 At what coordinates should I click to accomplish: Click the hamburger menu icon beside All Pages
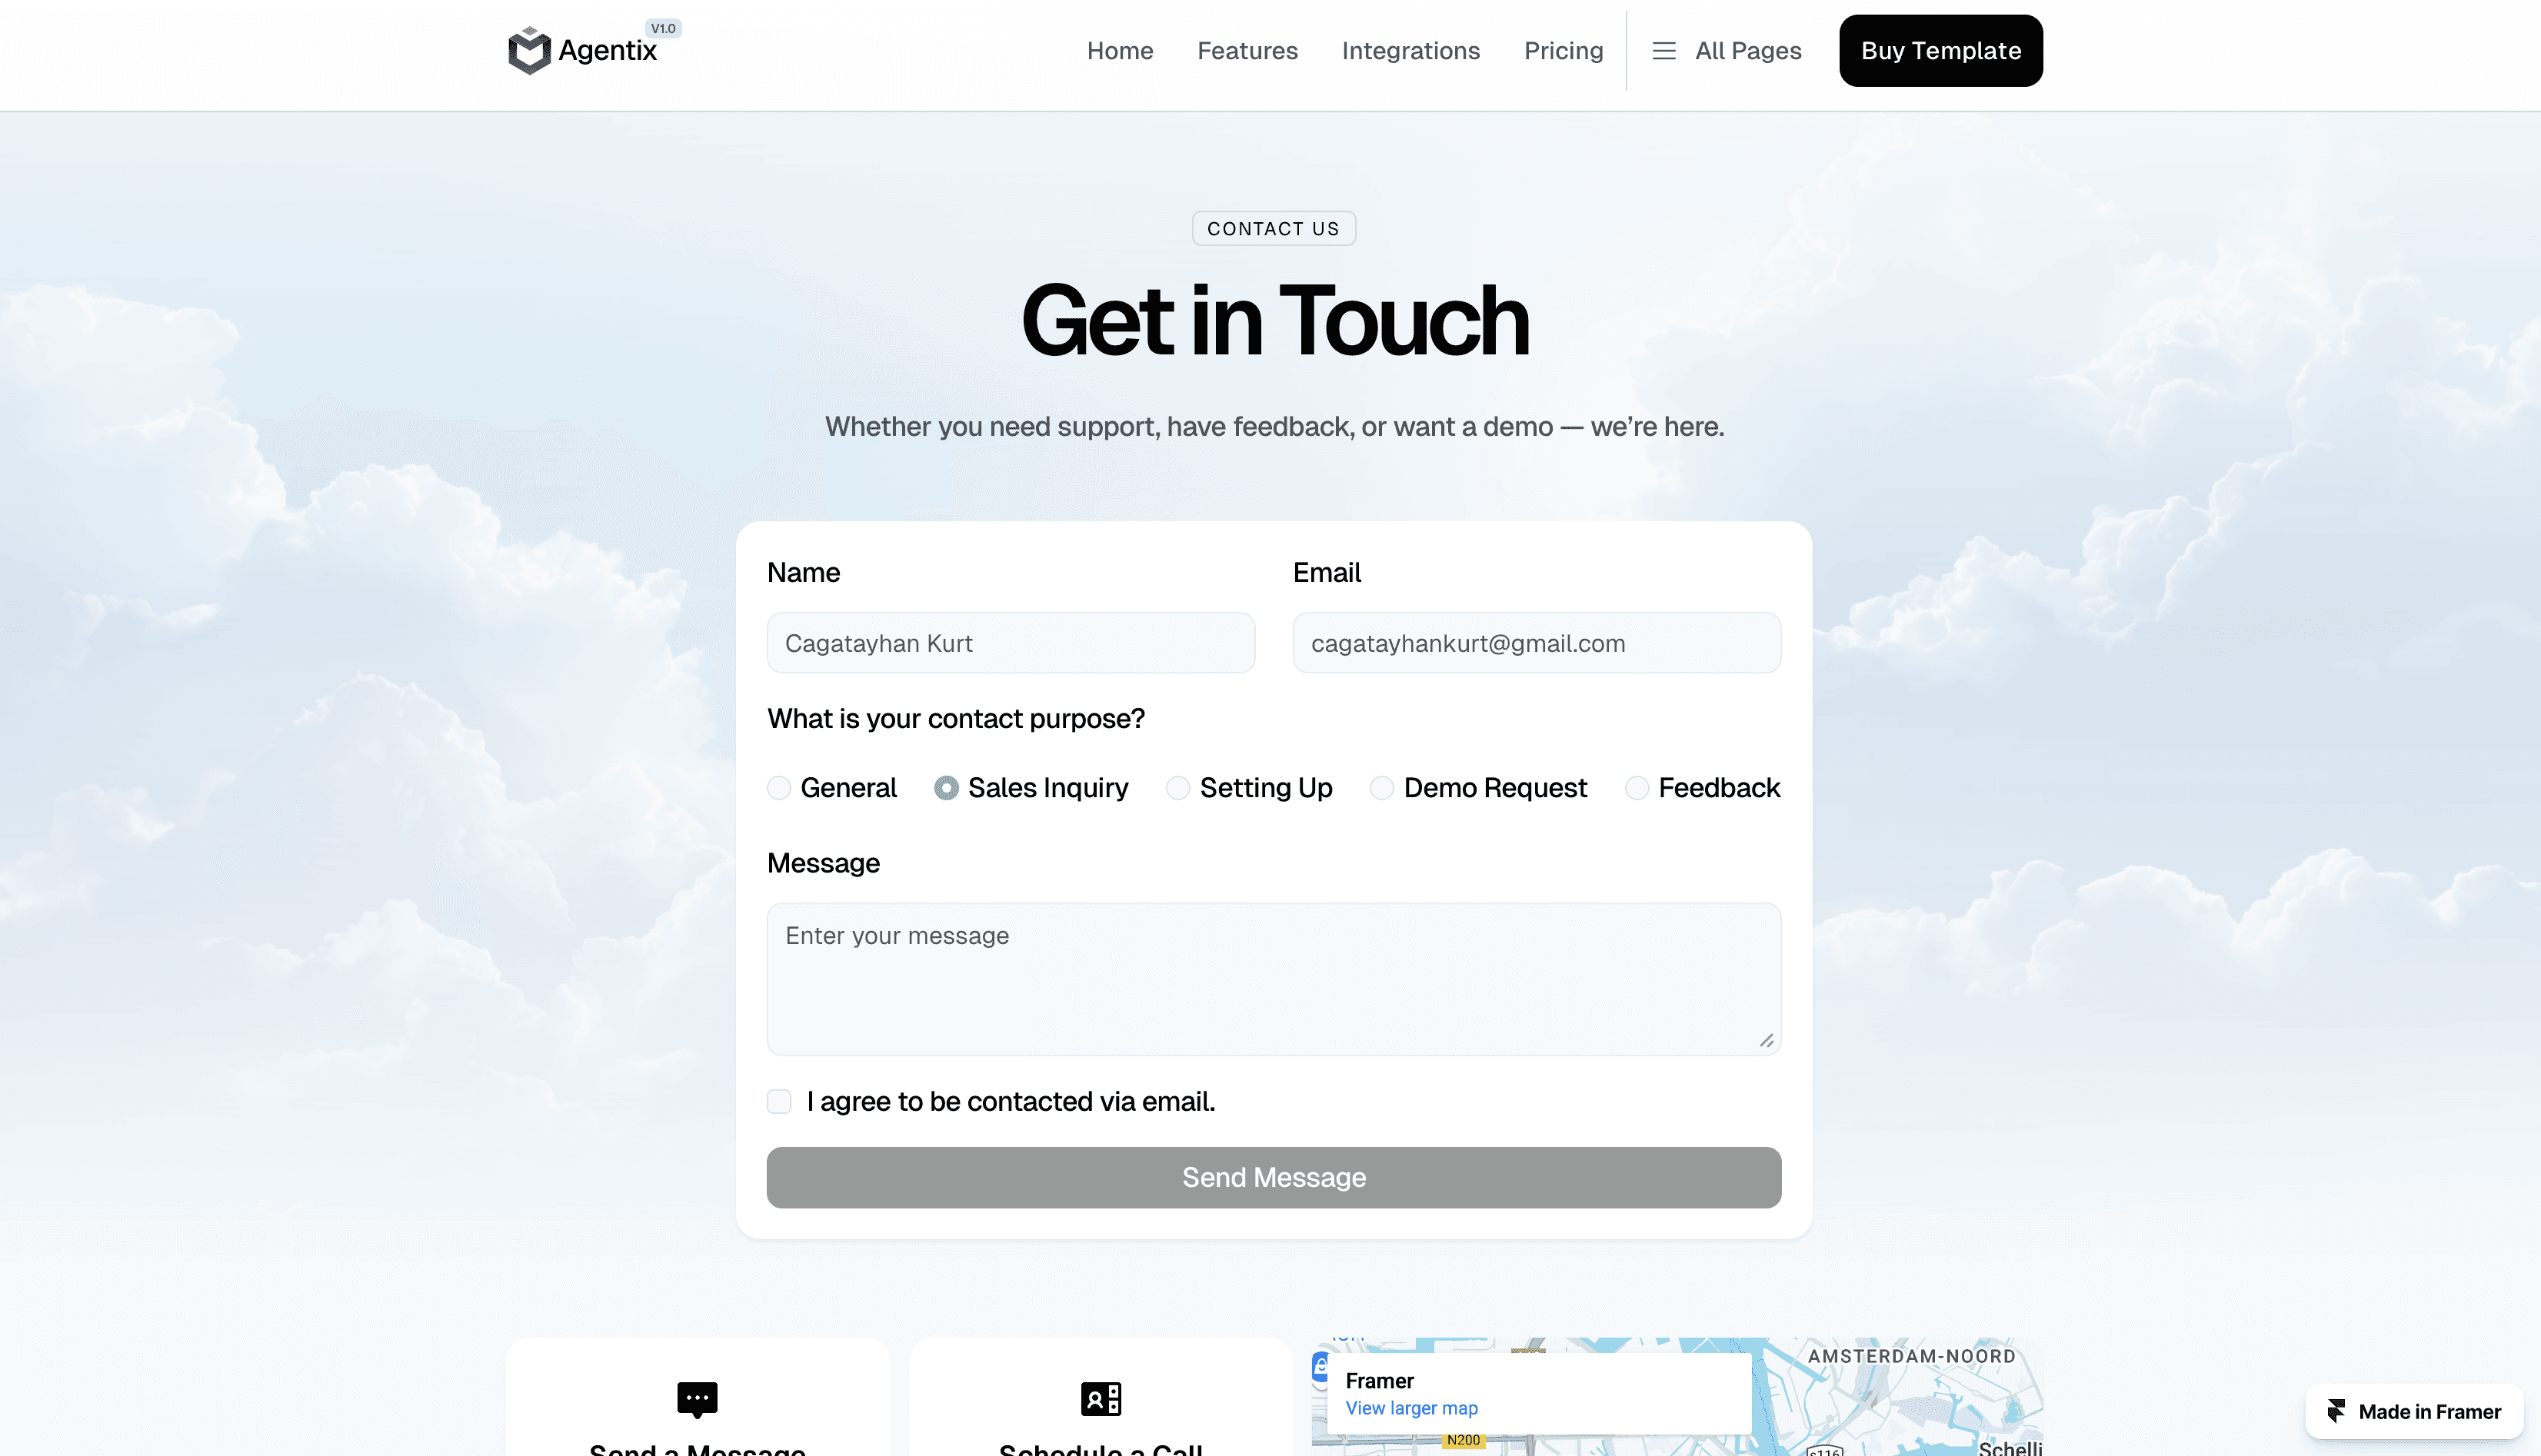click(x=1663, y=51)
